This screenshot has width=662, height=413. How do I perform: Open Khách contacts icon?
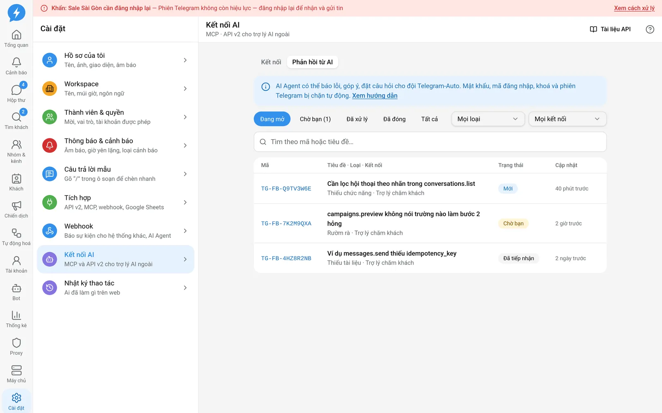(16, 183)
